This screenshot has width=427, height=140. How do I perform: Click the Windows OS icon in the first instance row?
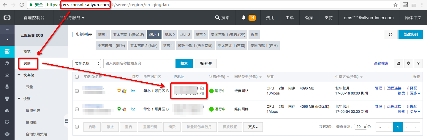pos(124,91)
